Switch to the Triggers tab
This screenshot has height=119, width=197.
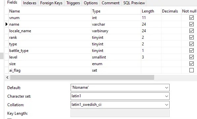73,3
